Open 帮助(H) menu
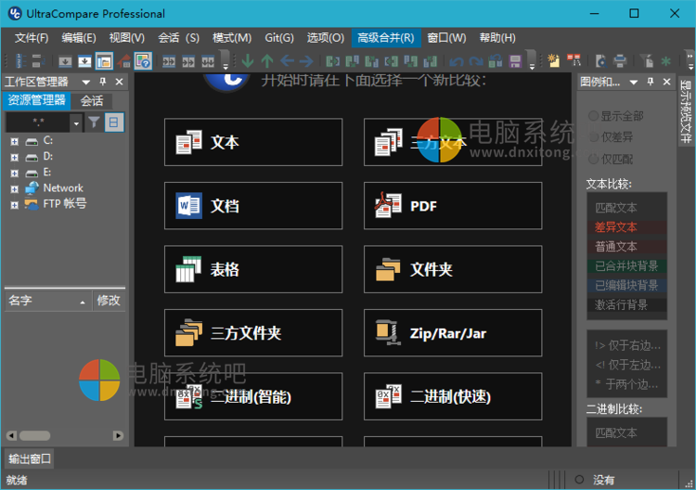Screen dimensions: 696x490 [x=497, y=38]
